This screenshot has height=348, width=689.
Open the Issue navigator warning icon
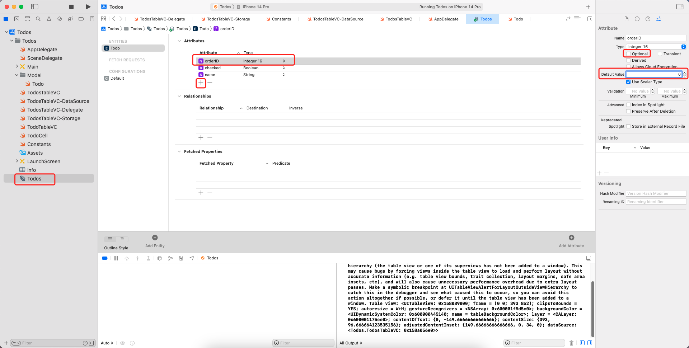pos(49,19)
